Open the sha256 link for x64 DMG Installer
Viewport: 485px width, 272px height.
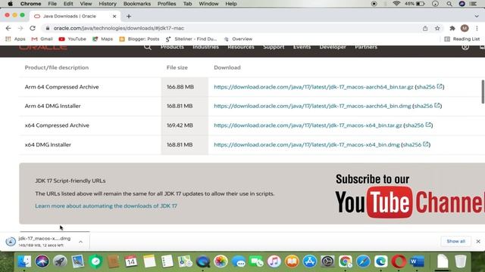(416, 144)
